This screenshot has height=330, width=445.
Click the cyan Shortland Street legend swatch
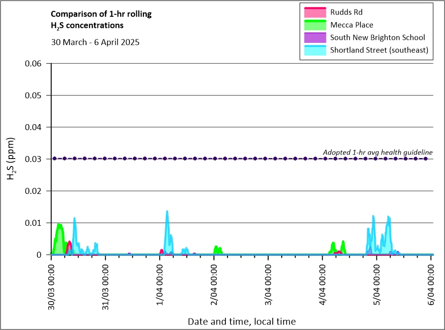pos(314,50)
